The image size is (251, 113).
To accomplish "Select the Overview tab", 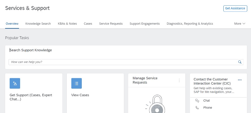I will tap(12, 24).
